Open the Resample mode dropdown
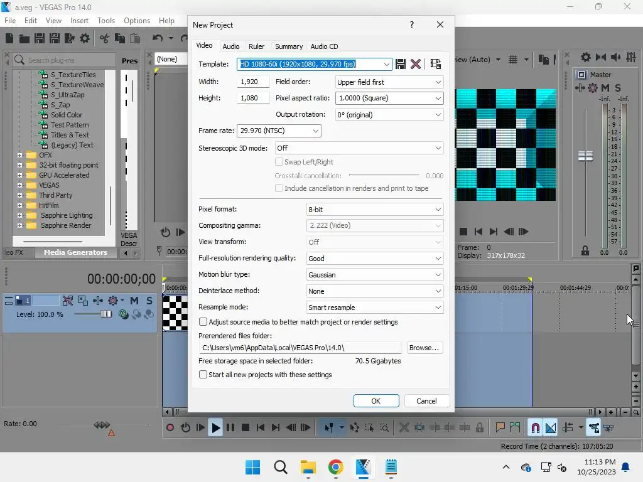This screenshot has height=482, width=643. [x=375, y=308]
